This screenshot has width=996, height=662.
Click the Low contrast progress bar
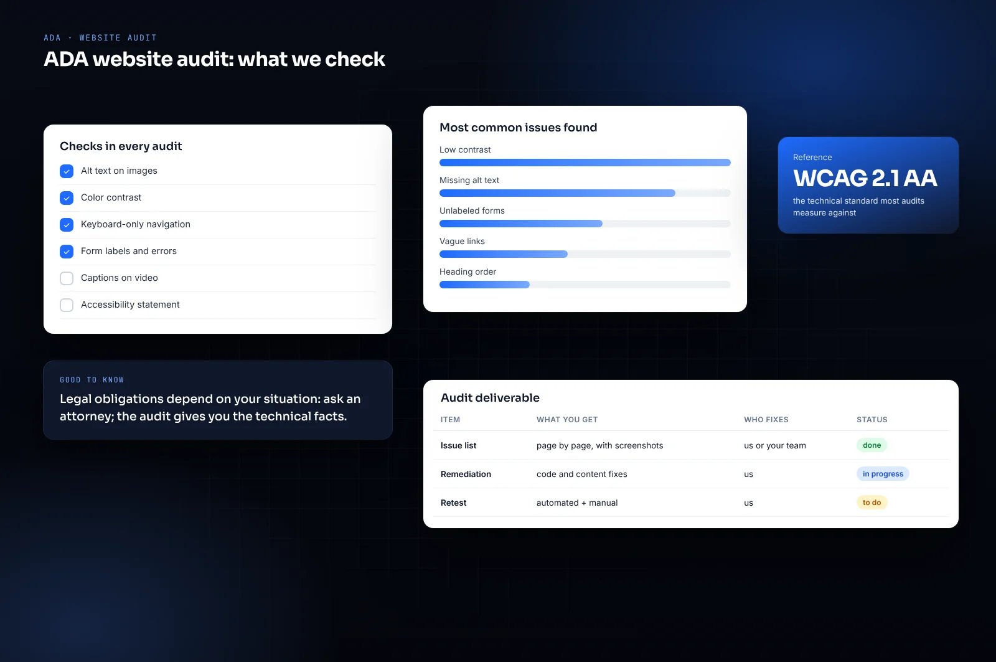tap(585, 163)
